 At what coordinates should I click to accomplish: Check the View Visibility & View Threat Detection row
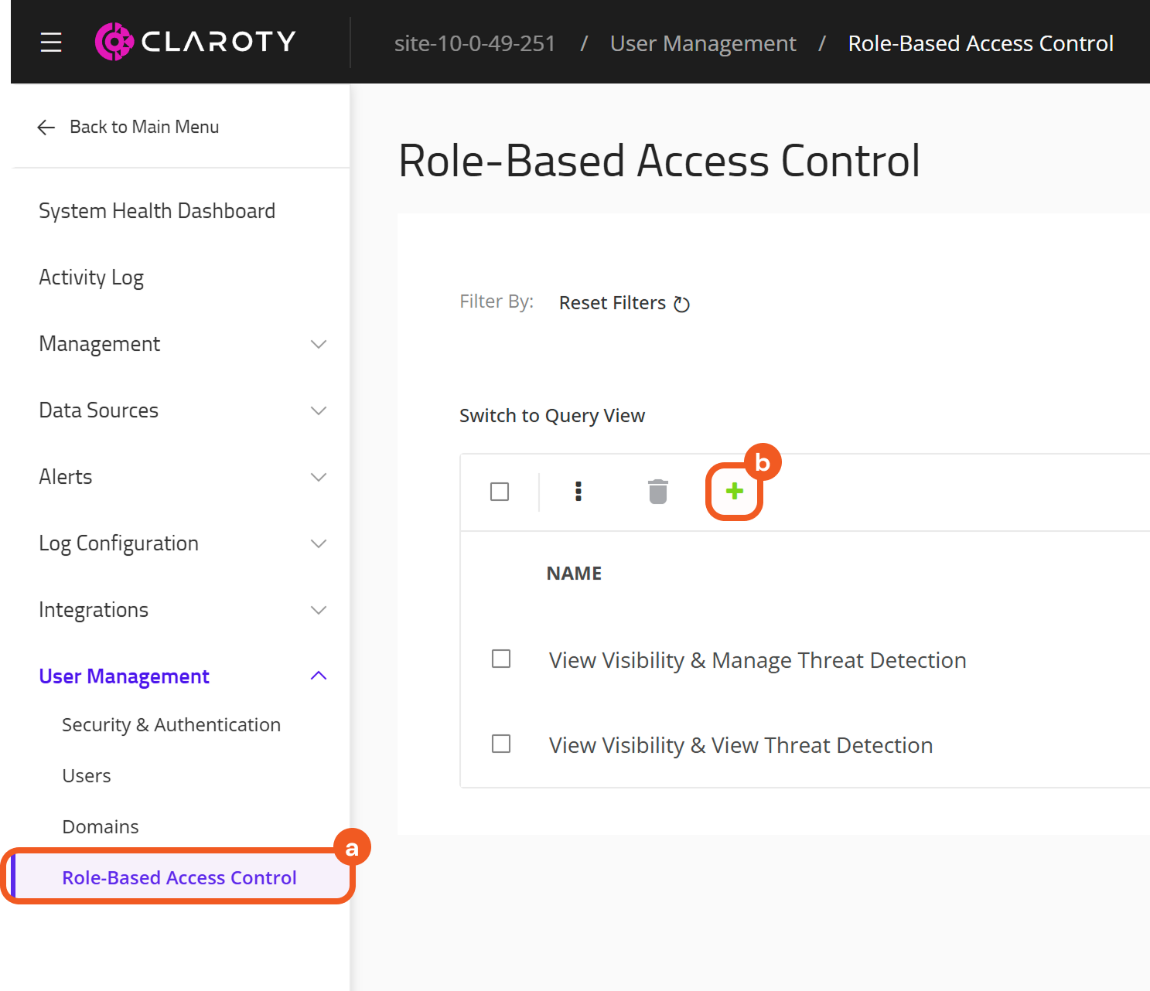click(501, 744)
